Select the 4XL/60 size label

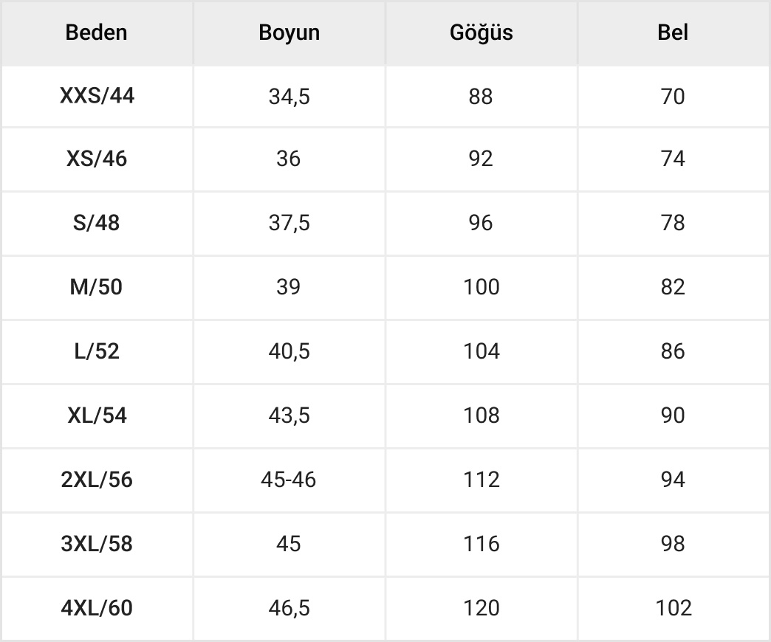pos(97,608)
